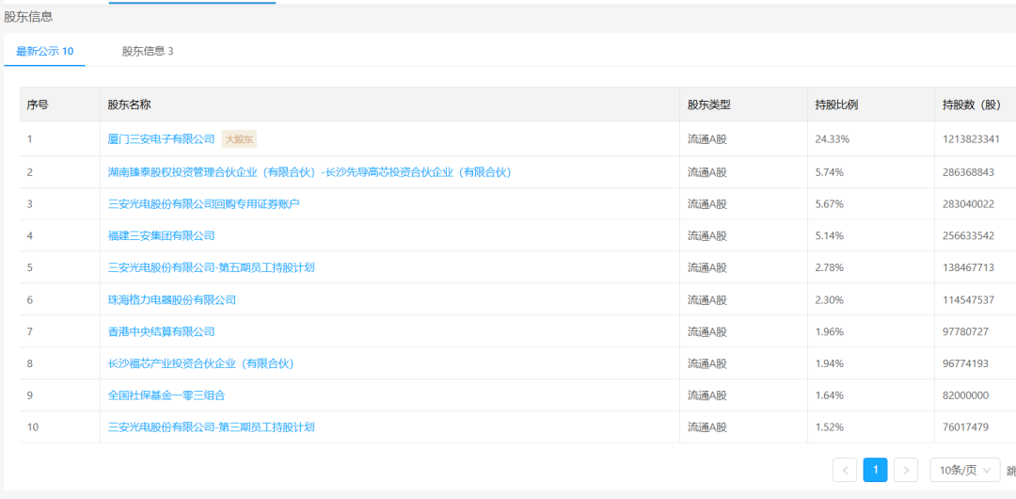This screenshot has height=499, width=1016.
Task: Click row number 10 in 序号 column
Action: pos(32,427)
